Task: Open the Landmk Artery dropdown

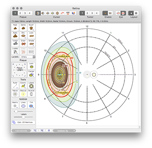Action: [x=27, y=57]
